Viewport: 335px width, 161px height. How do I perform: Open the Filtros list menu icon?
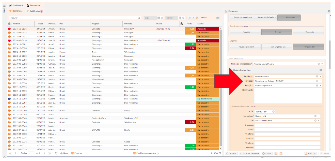[x=217, y=18]
